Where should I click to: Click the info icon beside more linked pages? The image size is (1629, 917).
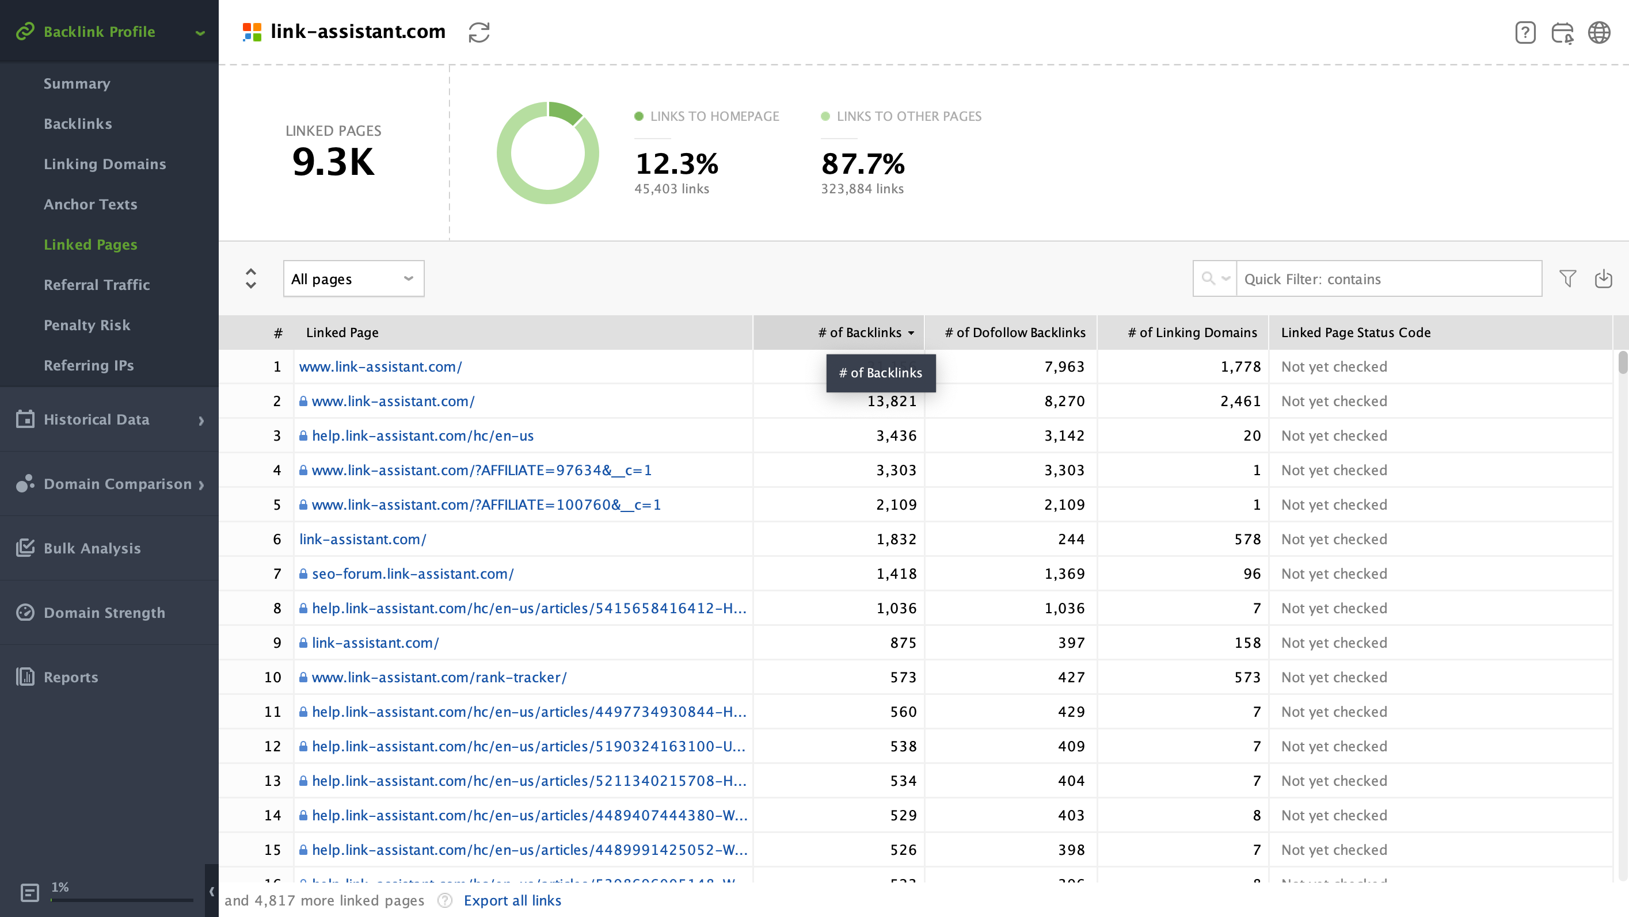click(444, 900)
